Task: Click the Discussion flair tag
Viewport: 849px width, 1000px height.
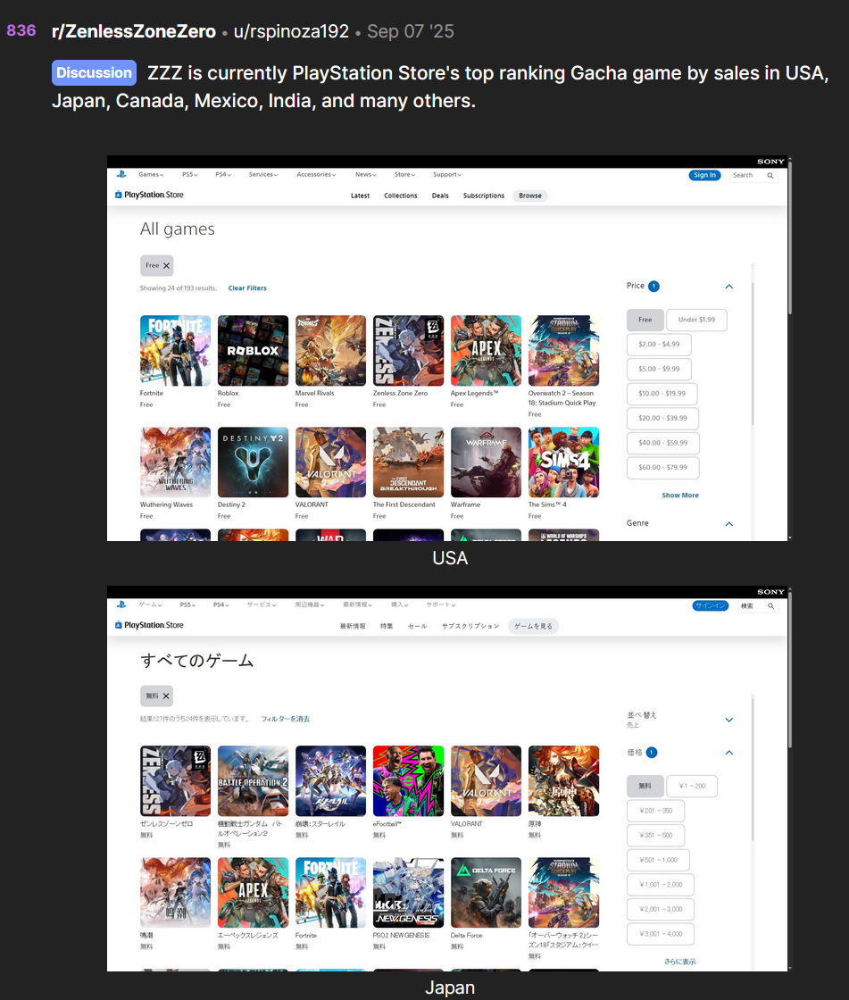Action: click(x=95, y=72)
